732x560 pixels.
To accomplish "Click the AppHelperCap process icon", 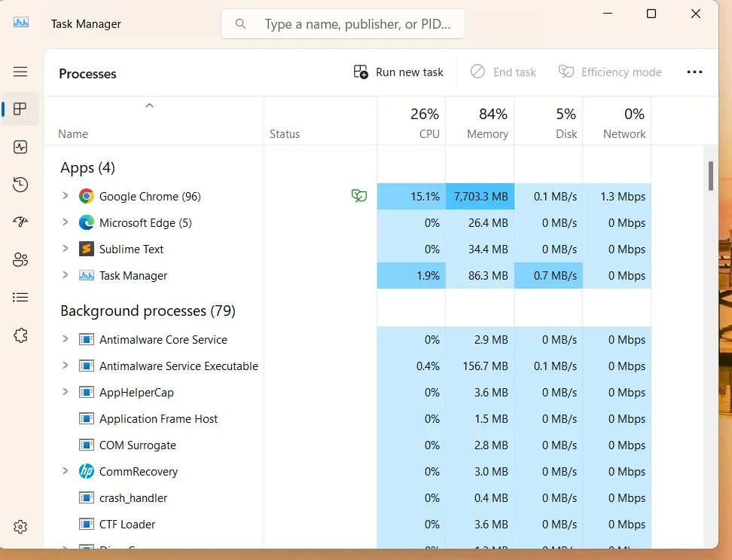I will (87, 393).
